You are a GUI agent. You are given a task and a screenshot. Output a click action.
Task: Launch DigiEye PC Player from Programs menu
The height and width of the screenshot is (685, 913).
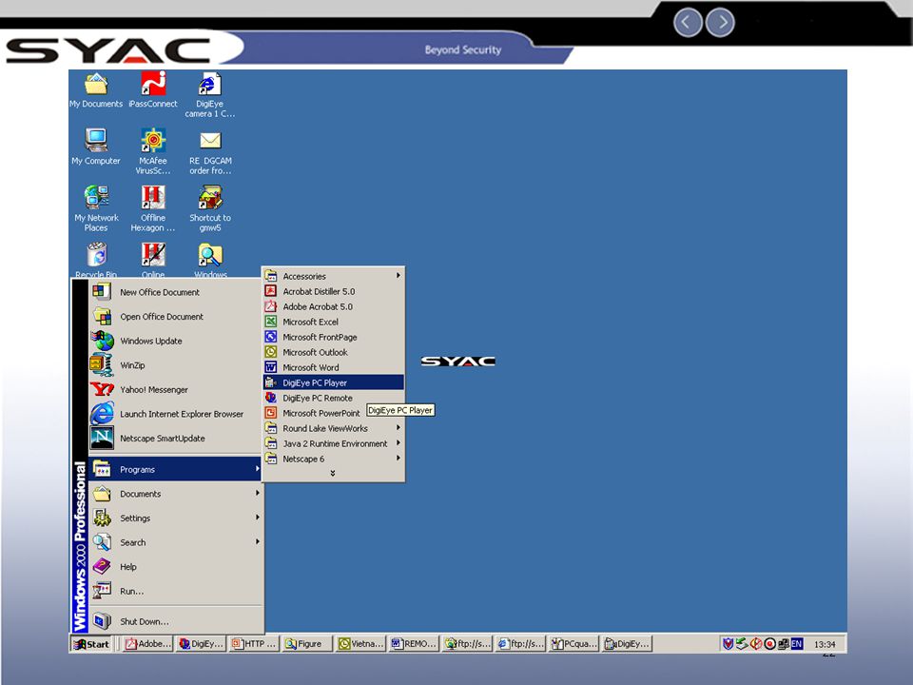pyautogui.click(x=333, y=382)
